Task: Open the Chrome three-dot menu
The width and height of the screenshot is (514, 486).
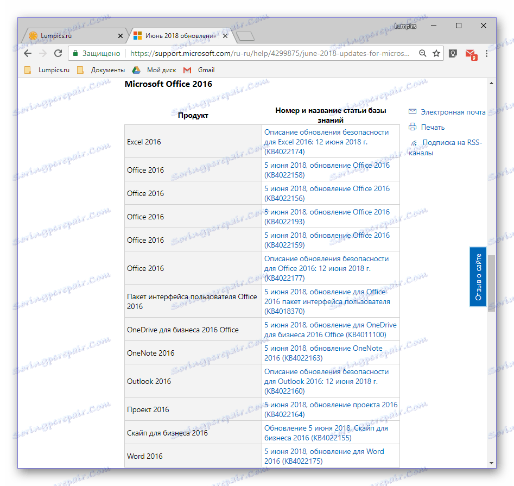Action: [x=486, y=53]
